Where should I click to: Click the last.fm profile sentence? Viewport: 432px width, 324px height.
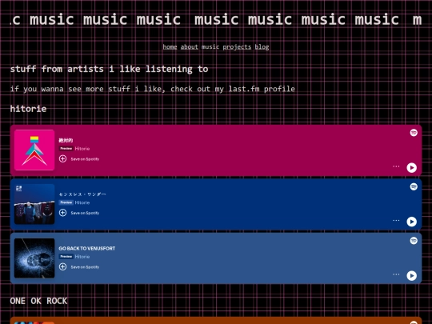[152, 89]
